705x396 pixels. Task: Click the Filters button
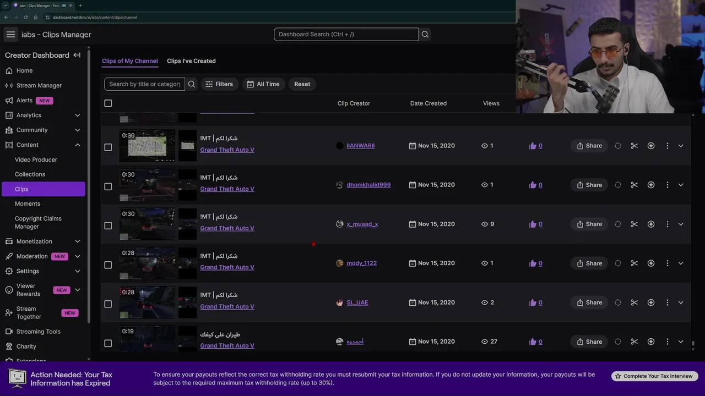(219, 84)
